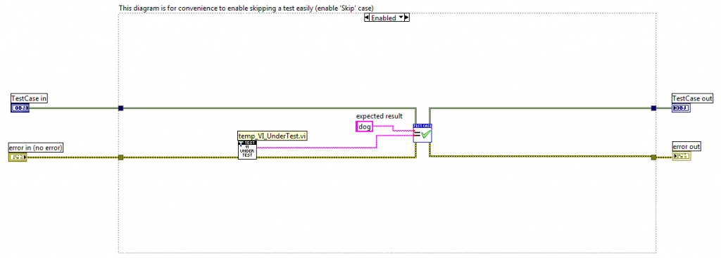Click the VI Under Test subVI icon
This screenshot has width=721, height=258.
[247, 150]
